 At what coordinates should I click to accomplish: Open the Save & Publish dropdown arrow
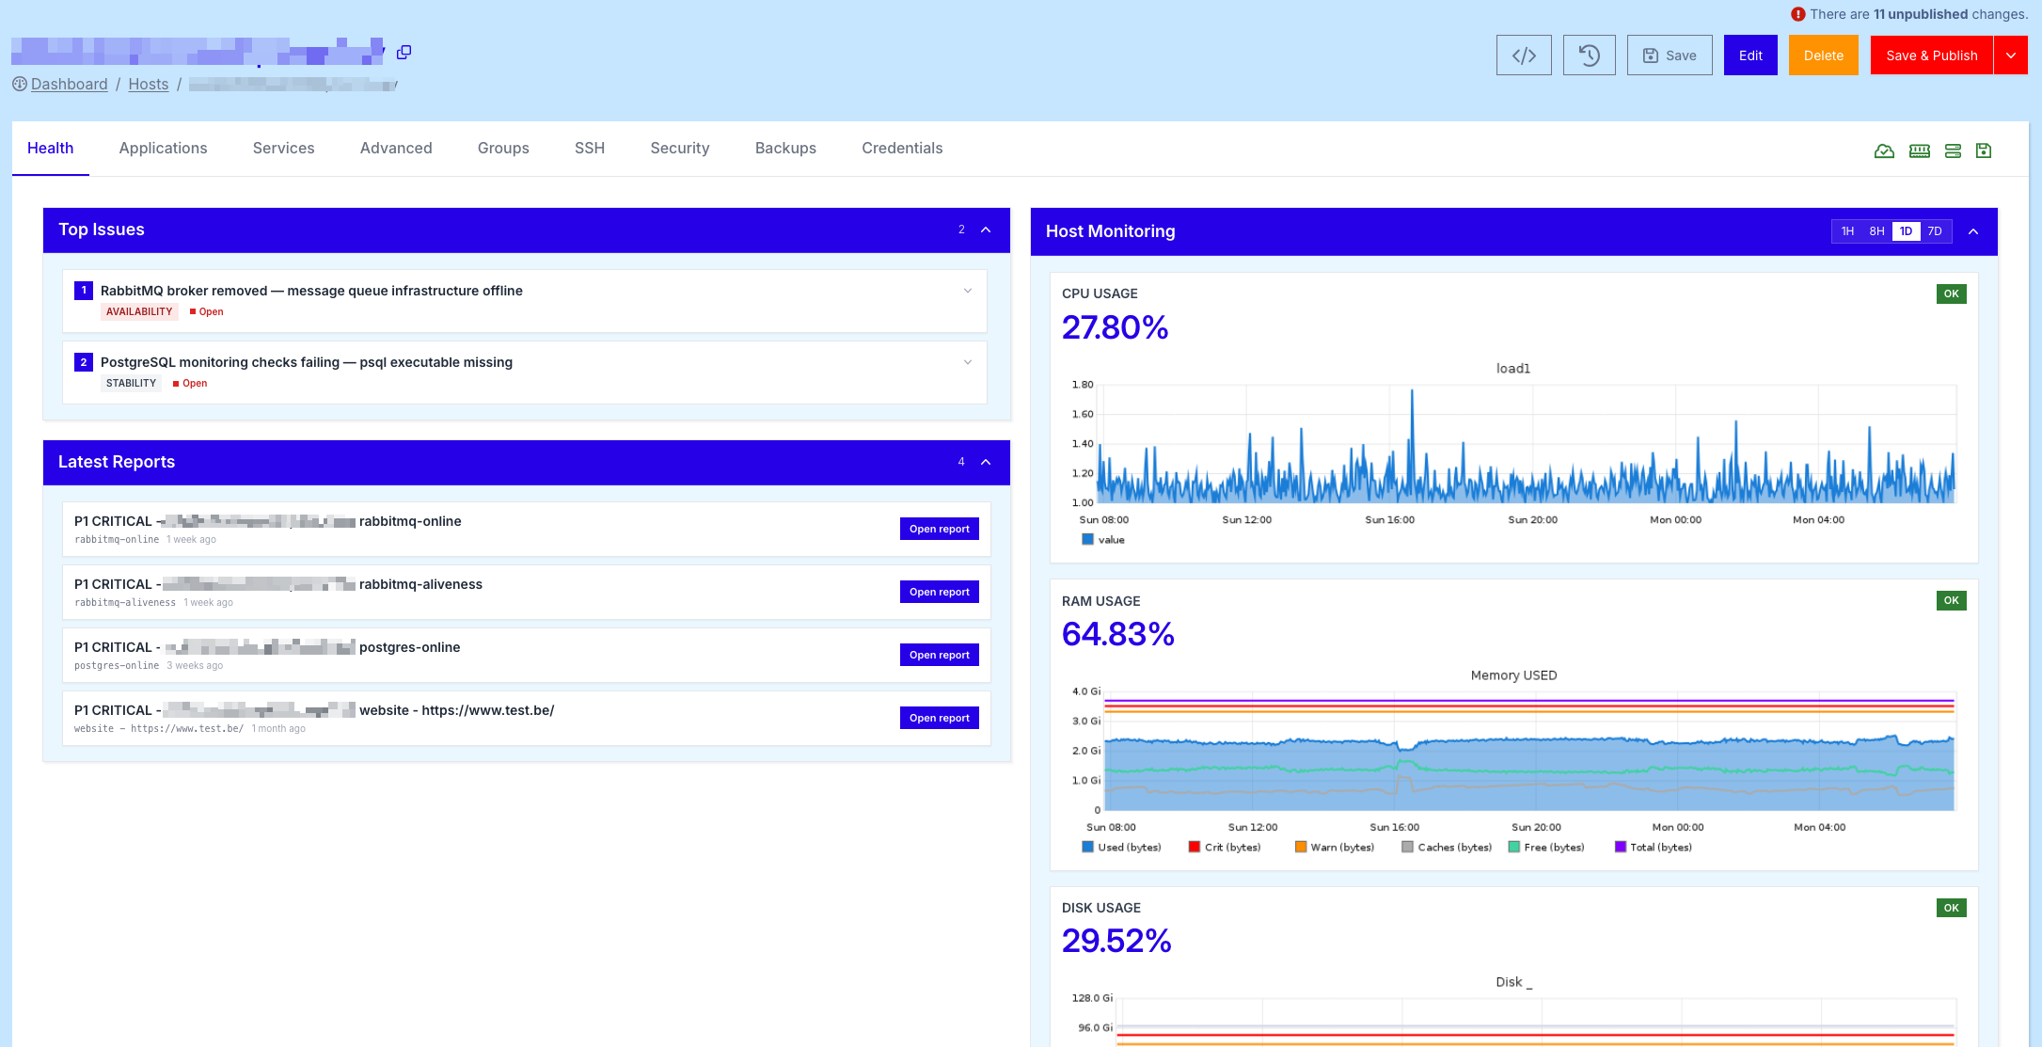[x=2011, y=56]
